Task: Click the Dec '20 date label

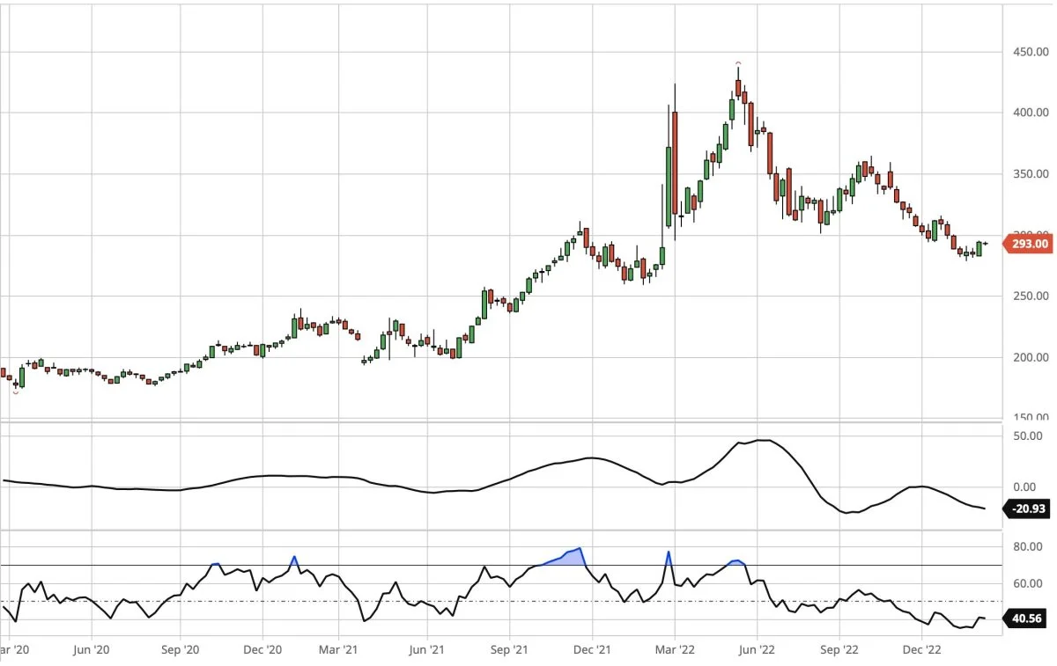Action: tap(262, 650)
